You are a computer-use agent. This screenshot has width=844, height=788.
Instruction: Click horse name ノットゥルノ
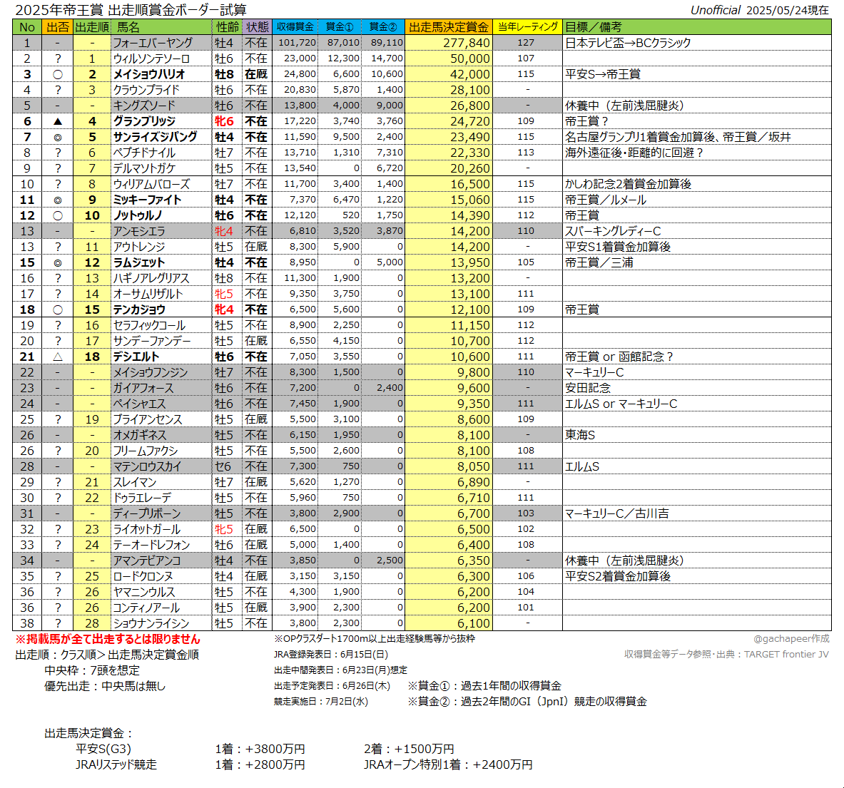coord(138,215)
